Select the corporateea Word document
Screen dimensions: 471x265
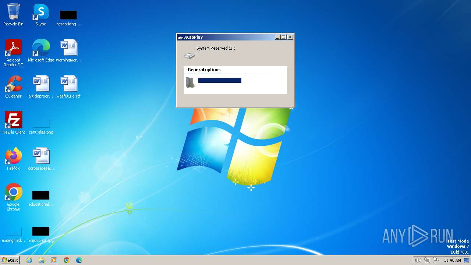tap(41, 159)
